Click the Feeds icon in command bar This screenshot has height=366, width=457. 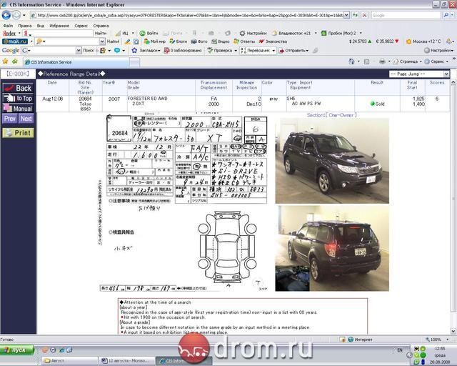pos(367,61)
